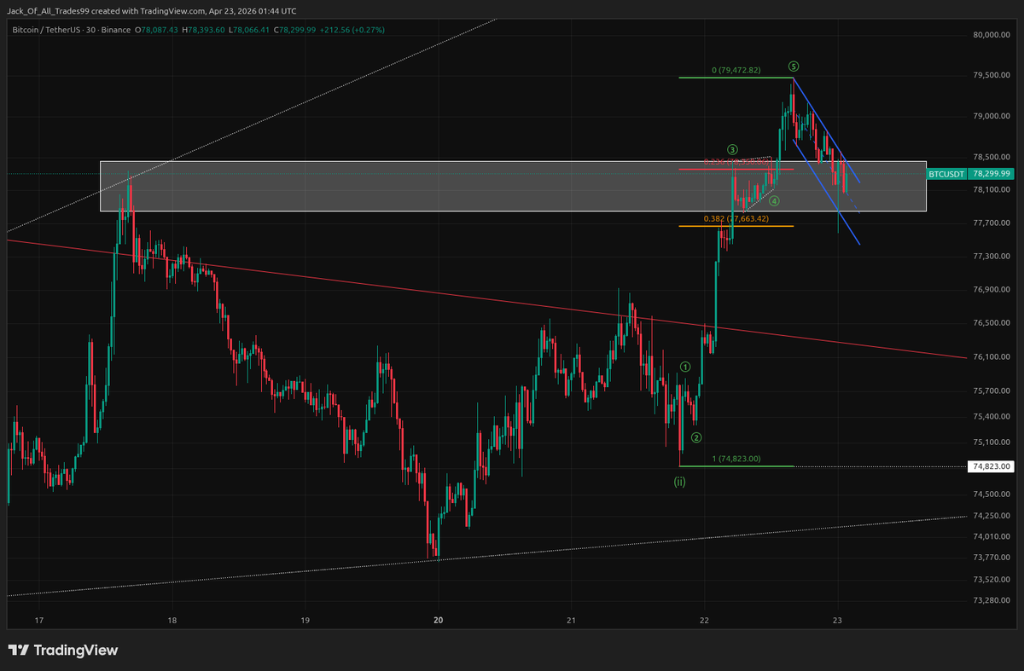
Task: Click date 23 on the time axis
Action: [x=837, y=620]
